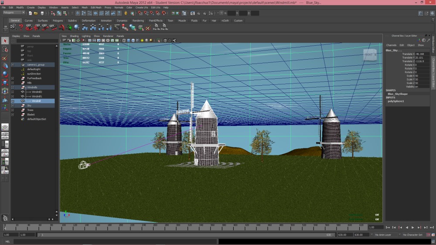This screenshot has width=436, height=245.
Task: Select the Sky node in Outliner
Action: (29, 105)
